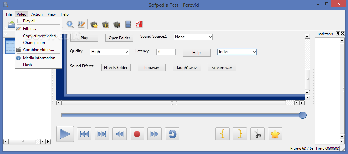Select Copy current video menu item

pos(38,36)
